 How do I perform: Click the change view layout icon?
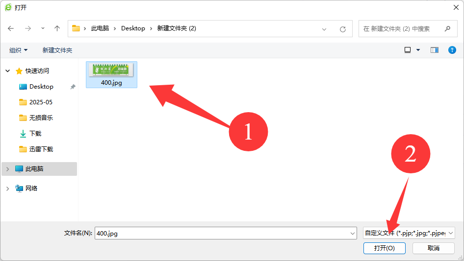pyautogui.click(x=408, y=50)
